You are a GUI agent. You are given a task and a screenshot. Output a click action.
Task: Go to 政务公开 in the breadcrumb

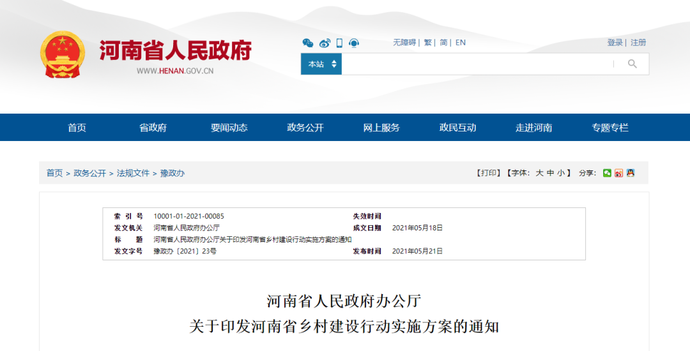[90, 173]
